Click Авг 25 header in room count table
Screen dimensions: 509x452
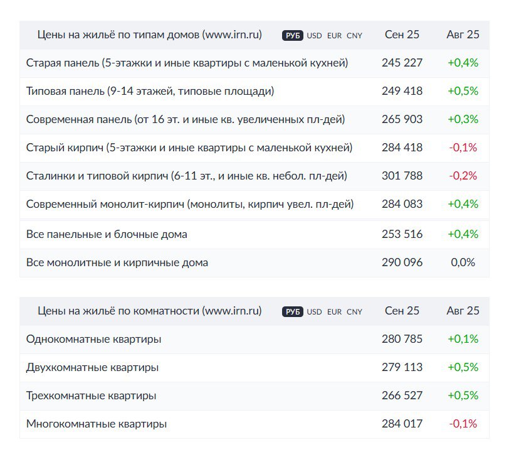pos(463,311)
